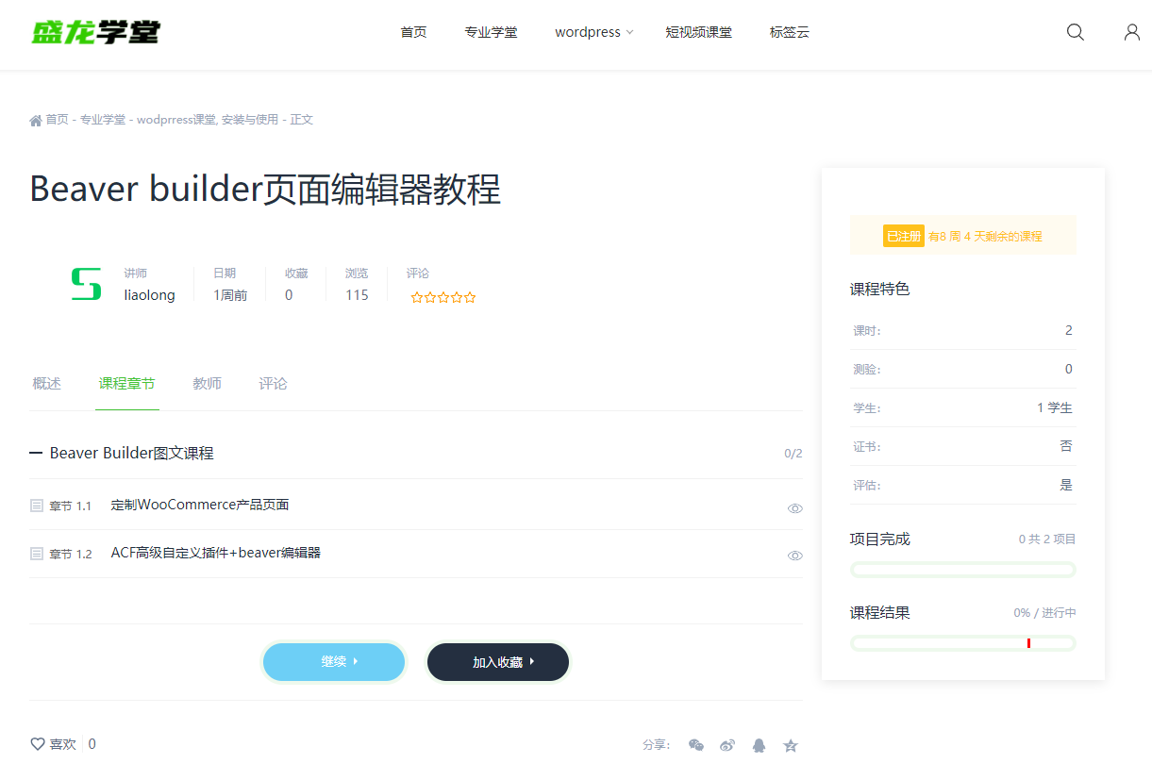
Task: Click the instructor liaolong avatar logo
Action: point(86,284)
